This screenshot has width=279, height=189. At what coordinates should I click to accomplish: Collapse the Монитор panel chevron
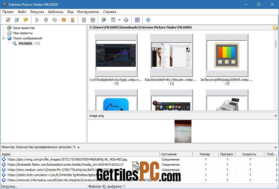[276, 148]
